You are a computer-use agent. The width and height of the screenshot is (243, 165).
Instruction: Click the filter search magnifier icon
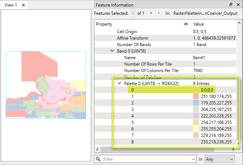pyautogui.click(x=98, y=159)
